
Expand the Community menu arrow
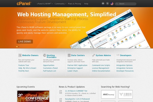pos(66,4)
